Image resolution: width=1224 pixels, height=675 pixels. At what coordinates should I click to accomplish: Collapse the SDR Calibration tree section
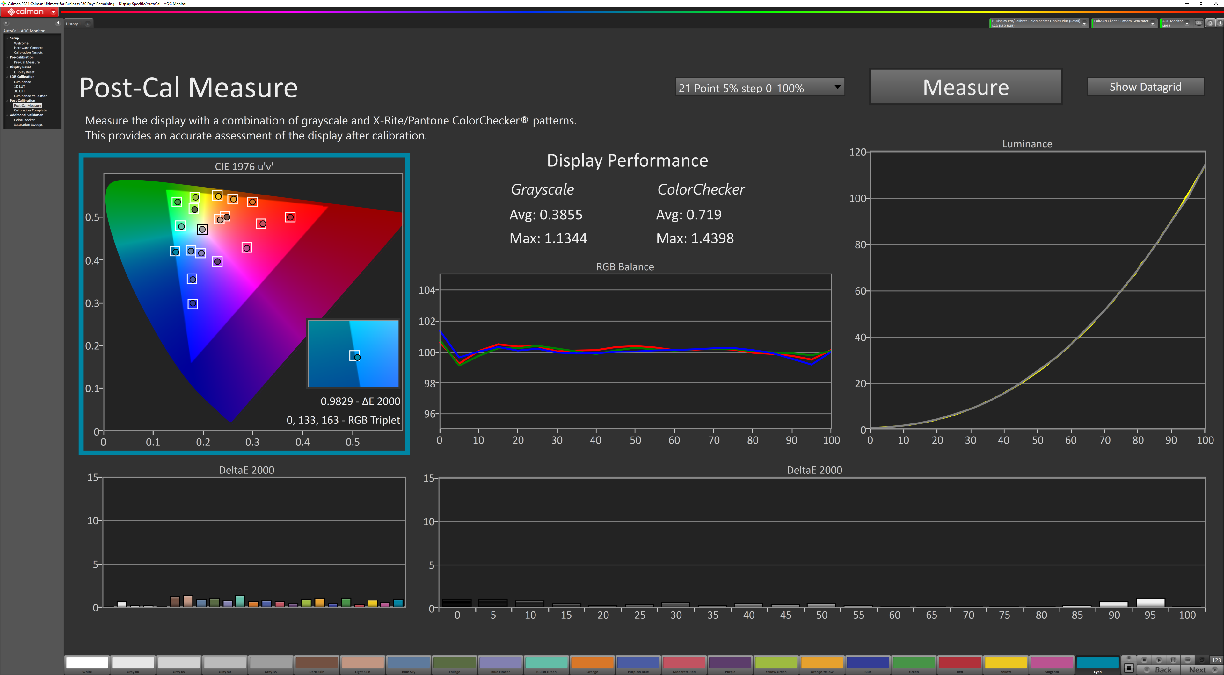7,77
